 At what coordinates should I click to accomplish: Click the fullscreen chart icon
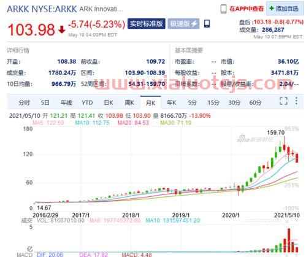click(283, 101)
